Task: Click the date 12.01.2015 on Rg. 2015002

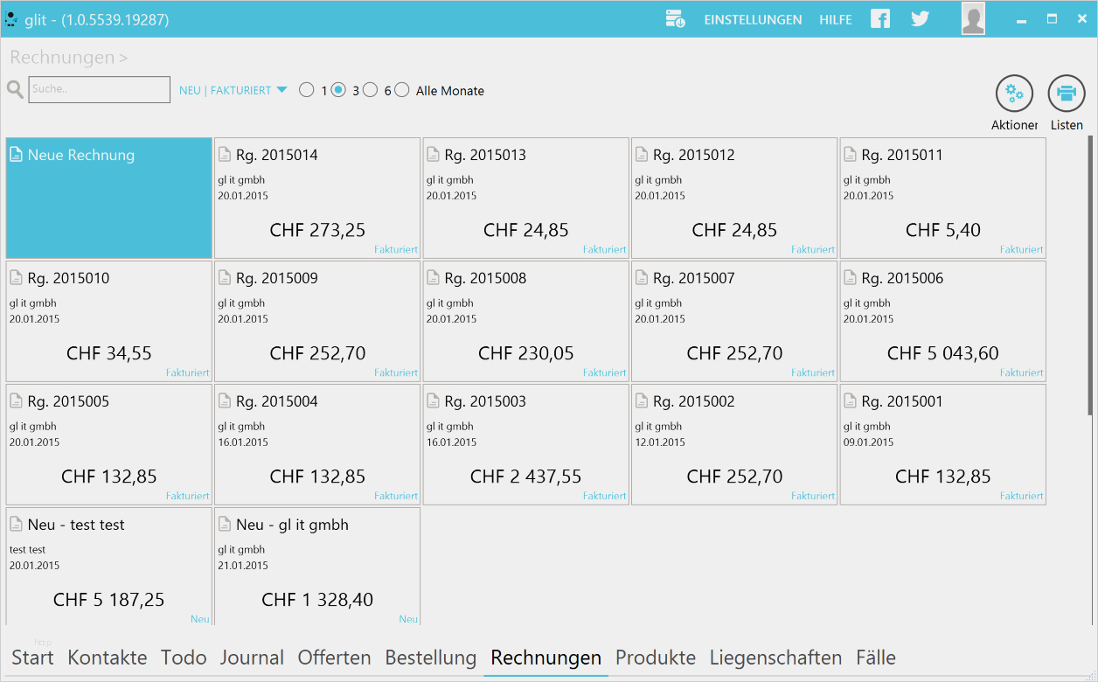Action: point(661,442)
